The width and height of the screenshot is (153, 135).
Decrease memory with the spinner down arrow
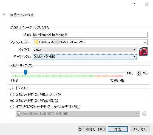139,74
